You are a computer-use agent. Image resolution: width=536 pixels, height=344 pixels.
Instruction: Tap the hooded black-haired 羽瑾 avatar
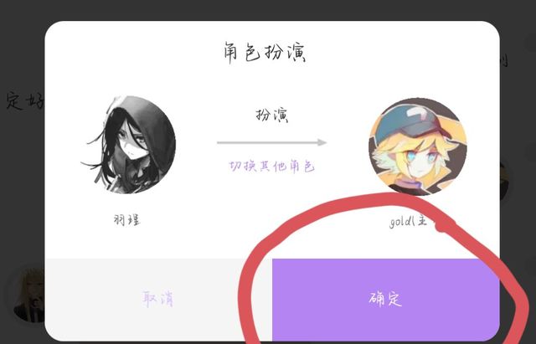(128, 145)
